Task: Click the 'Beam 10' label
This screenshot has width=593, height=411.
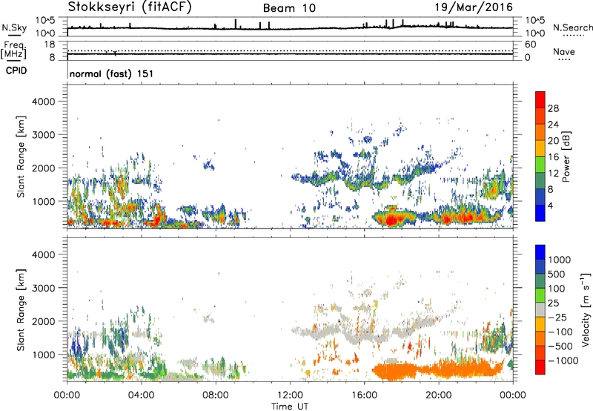Action: click(x=289, y=8)
